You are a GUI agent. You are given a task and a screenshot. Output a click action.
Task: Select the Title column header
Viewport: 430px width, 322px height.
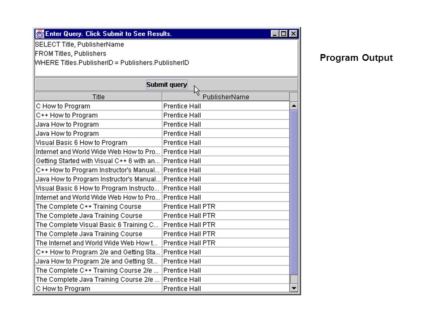pos(98,97)
